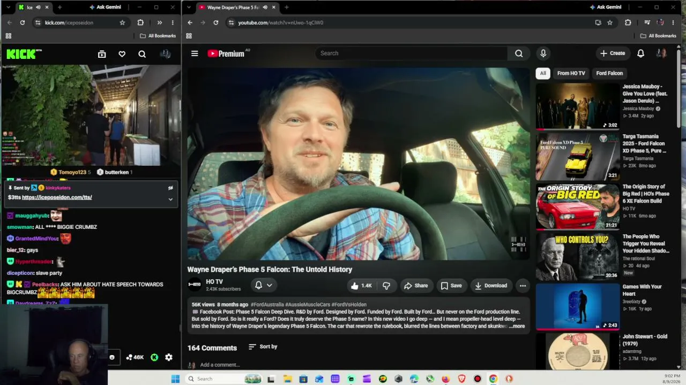This screenshot has height=385, width=686.
Task: Click the YouTube search input field
Action: click(411, 53)
